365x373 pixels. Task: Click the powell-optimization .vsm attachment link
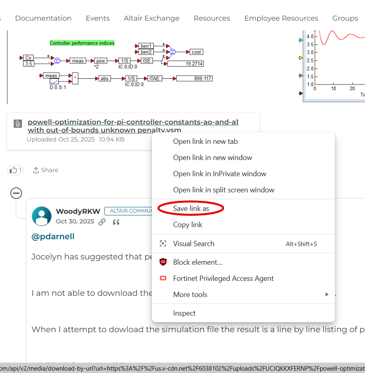(x=133, y=126)
